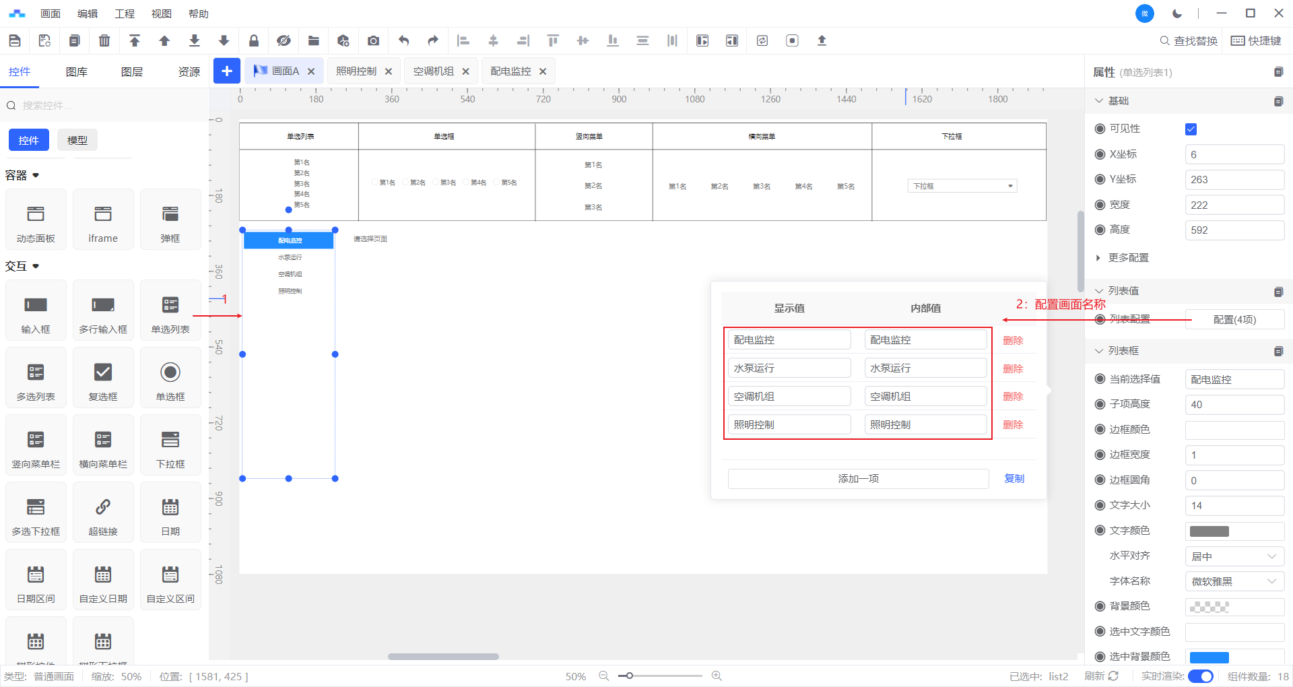Click the camera screenshot icon
This screenshot has width=1293, height=687.
point(373,41)
